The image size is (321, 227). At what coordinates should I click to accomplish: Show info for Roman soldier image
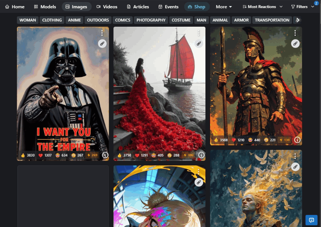point(297,140)
